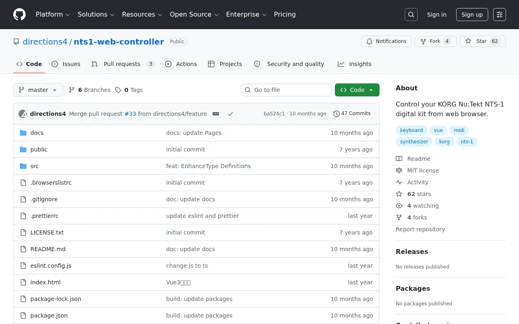Viewport: 519px width, 324px height.
Task: Select the nts-1 topic tag
Action: click(x=467, y=142)
